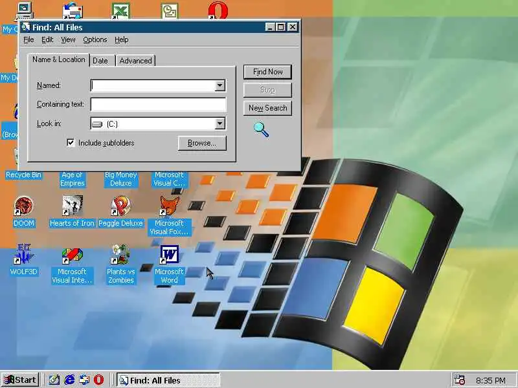Maximize the Find: All Files window
The width and height of the screenshot is (518, 388).
[280, 27]
